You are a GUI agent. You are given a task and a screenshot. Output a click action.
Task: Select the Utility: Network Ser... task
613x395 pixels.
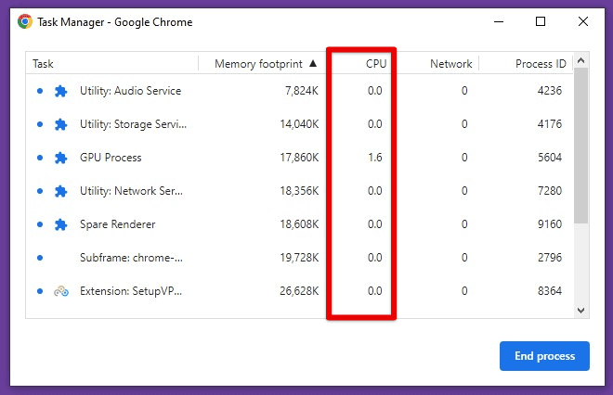[131, 191]
